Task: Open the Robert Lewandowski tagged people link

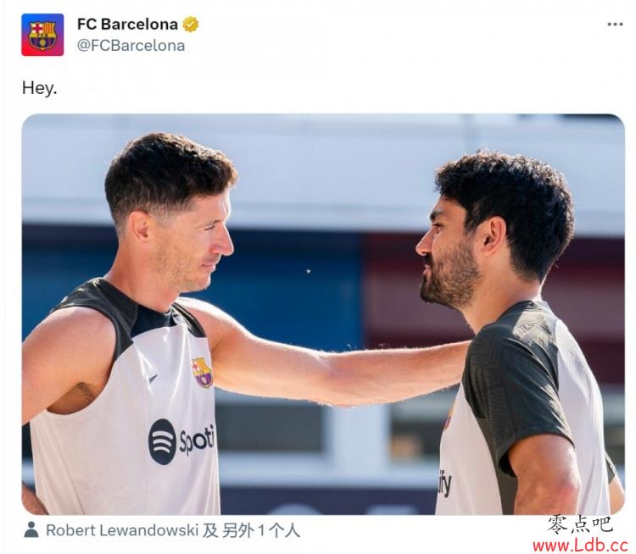Action: (x=122, y=530)
